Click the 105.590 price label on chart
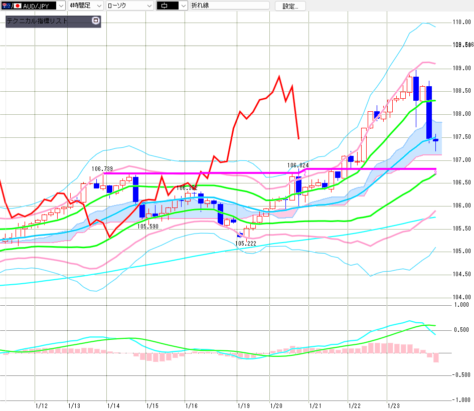Viewport: 474px width, 411px height. tap(148, 227)
